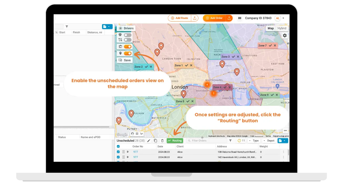The width and height of the screenshot is (343, 185).
Task: Remove Zone 2 with its X
Action: [x=151, y=67]
